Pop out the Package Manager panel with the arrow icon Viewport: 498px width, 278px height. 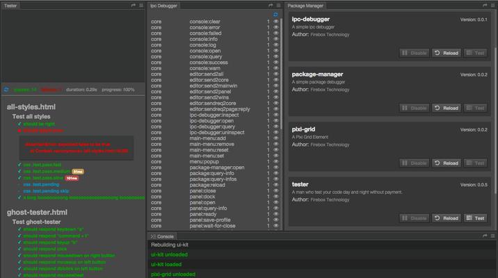[485, 6]
